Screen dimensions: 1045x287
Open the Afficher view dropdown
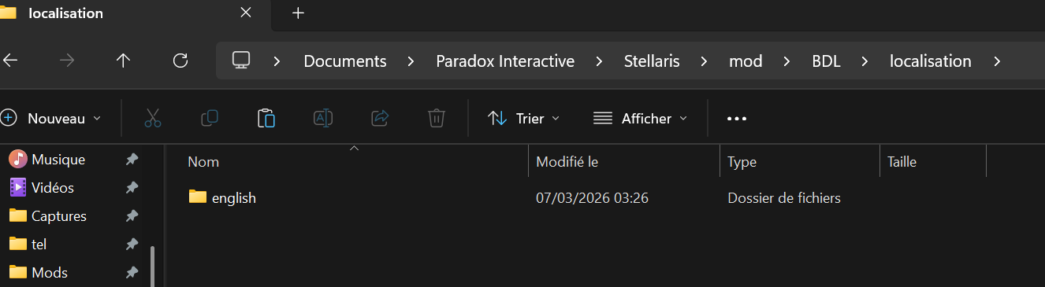click(x=640, y=119)
